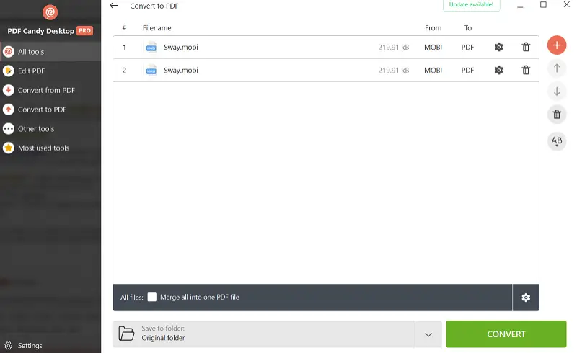Sort files alphabetically with AB button
This screenshot has width=577, height=353.
click(x=556, y=140)
